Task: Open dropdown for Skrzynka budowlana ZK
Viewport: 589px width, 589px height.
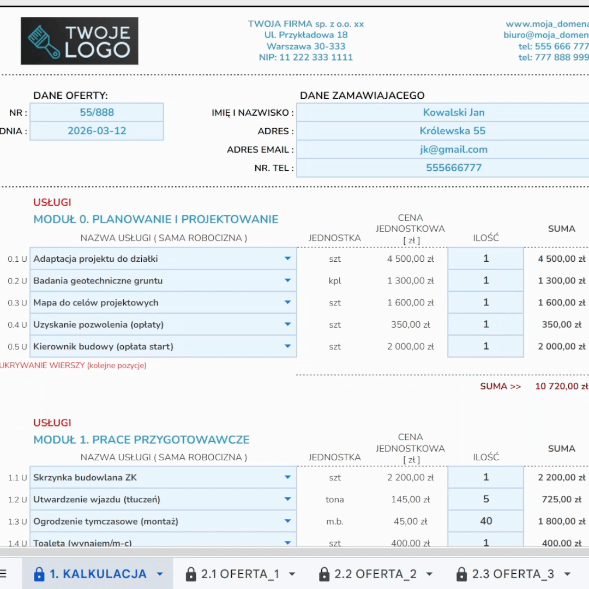Action: point(288,477)
